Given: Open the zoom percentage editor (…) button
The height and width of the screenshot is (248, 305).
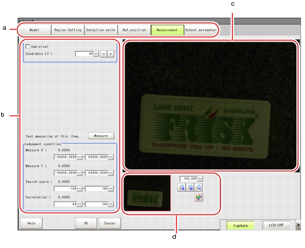Looking at the screenshot, I should (x=200, y=178).
